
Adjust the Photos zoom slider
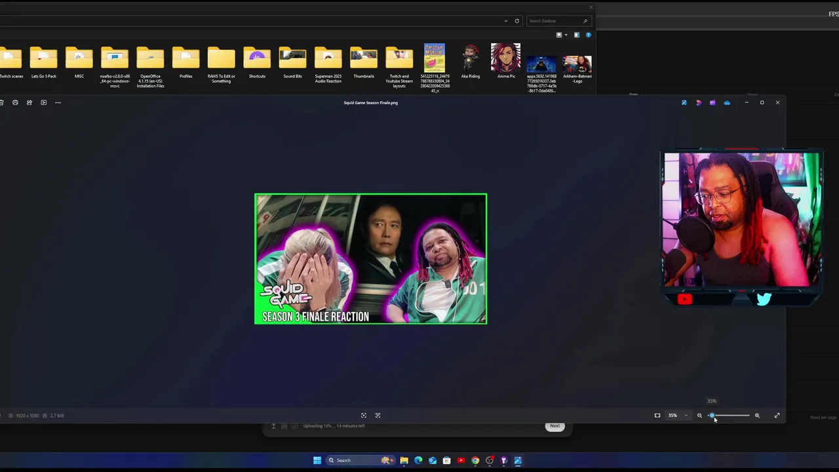(x=728, y=416)
